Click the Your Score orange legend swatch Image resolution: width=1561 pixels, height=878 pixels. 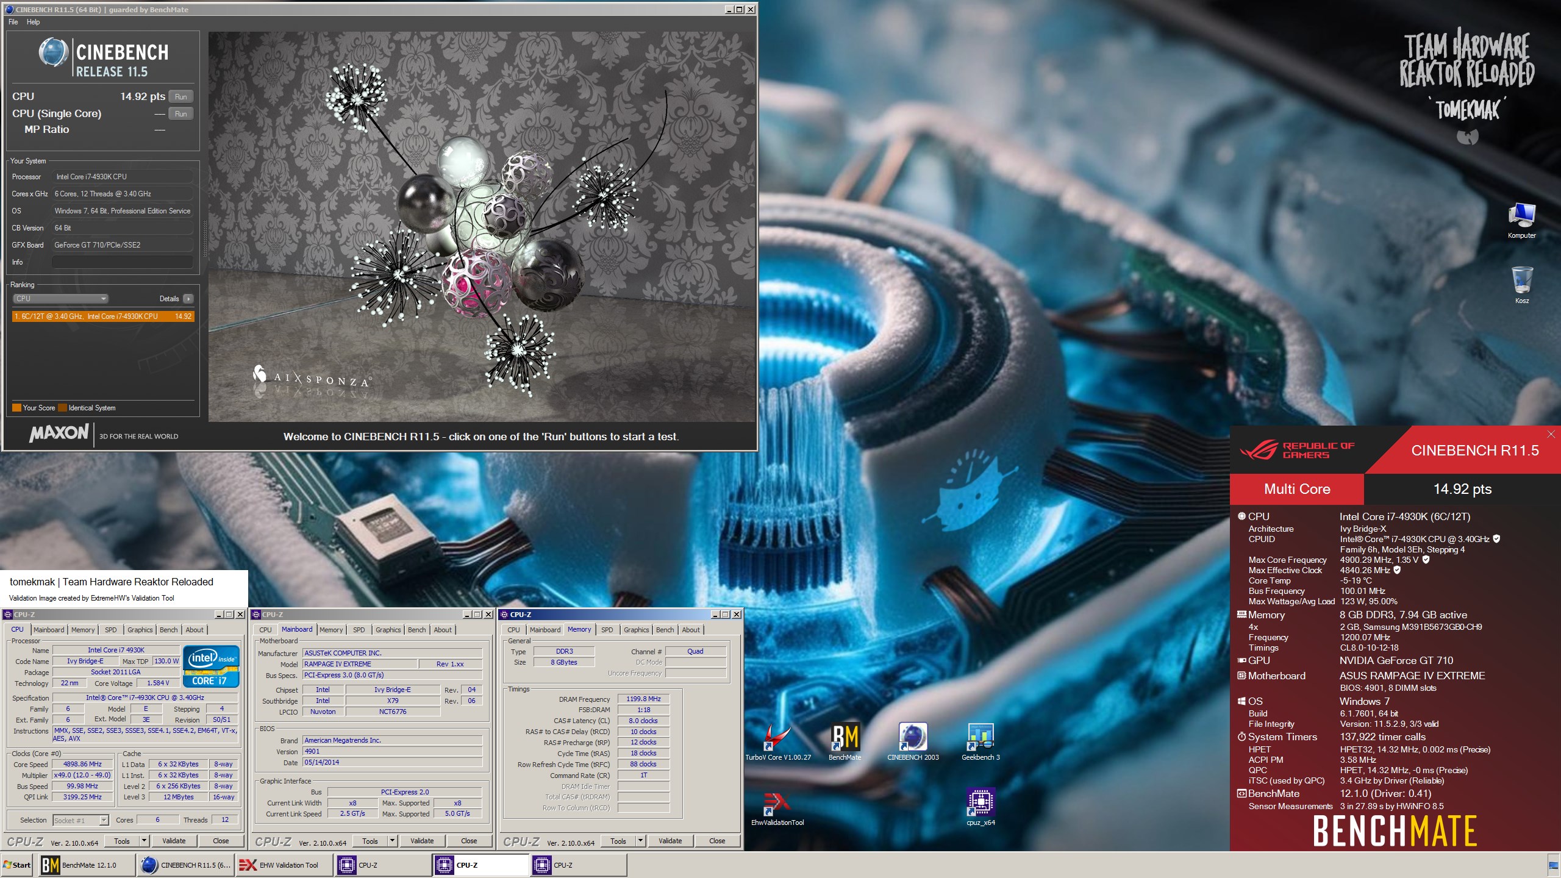[16, 408]
